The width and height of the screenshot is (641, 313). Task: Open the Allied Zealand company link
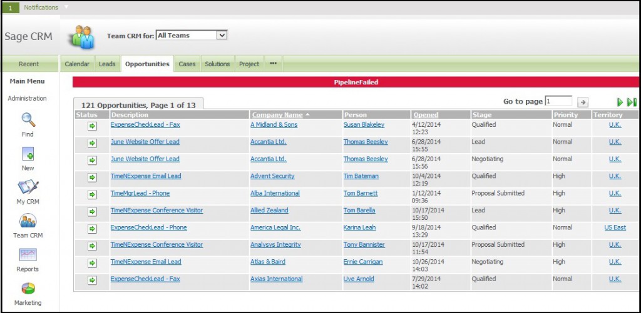point(269,211)
